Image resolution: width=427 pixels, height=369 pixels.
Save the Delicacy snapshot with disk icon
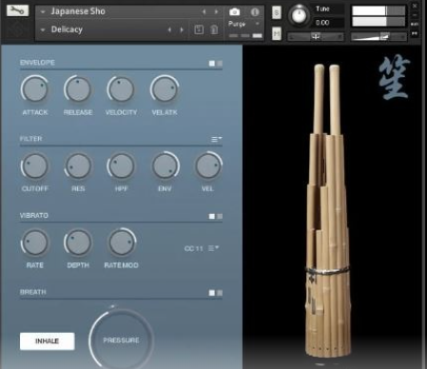click(199, 29)
